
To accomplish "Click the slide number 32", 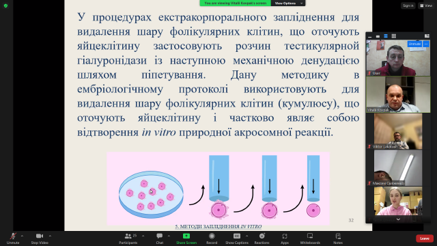I will (x=351, y=220).
